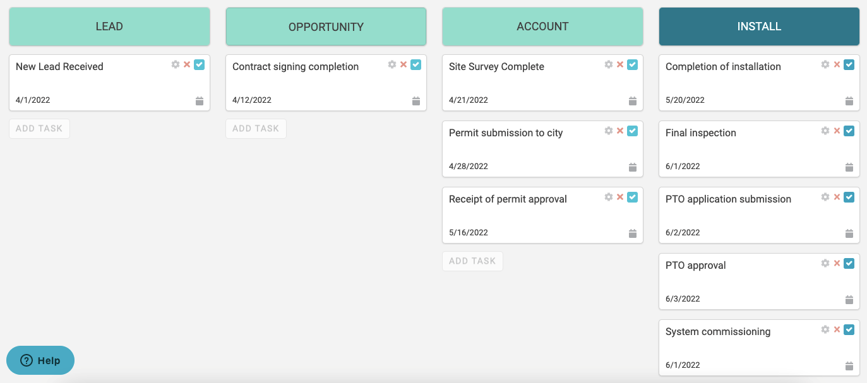
Task: Select the INSTALL stage header
Action: click(x=759, y=27)
